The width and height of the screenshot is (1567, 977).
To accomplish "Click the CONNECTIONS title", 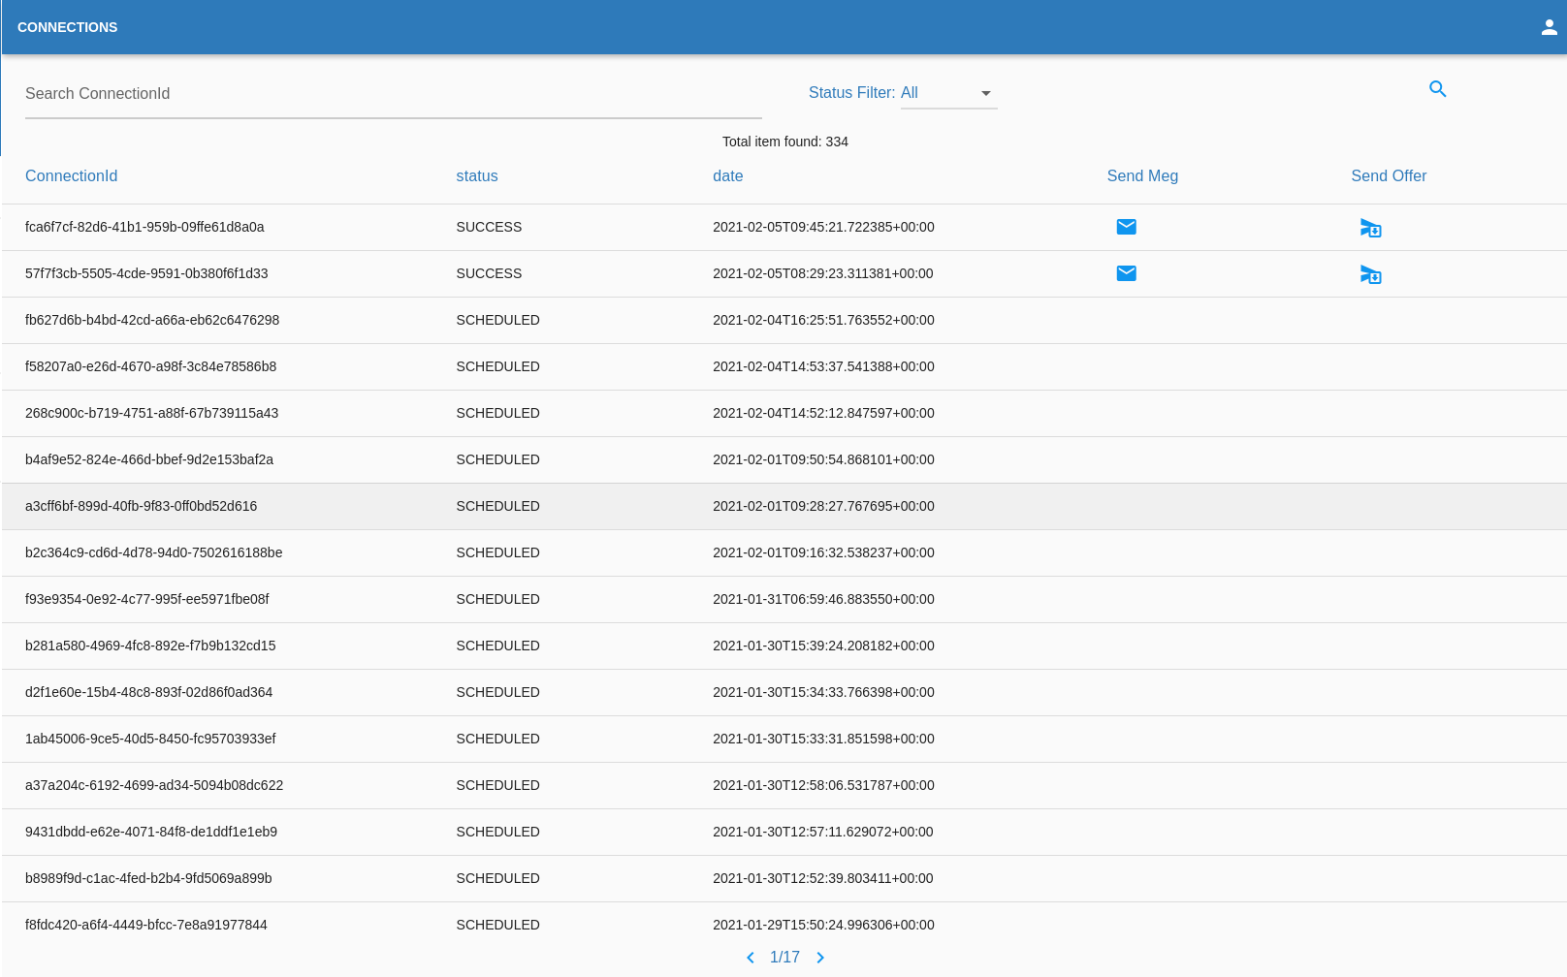I will coord(67,27).
